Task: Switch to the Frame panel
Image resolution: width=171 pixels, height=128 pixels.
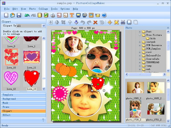Action: pos(23,107)
